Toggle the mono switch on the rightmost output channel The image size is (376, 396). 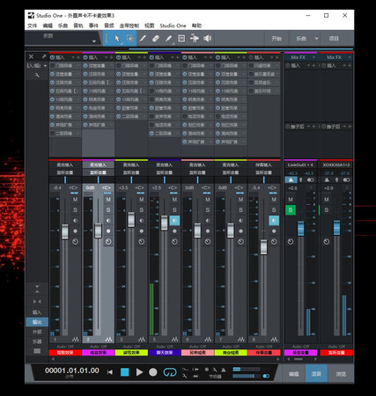coord(346,180)
